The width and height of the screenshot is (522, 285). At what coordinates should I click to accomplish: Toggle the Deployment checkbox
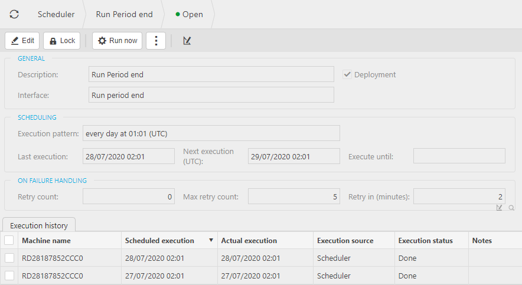pos(348,75)
